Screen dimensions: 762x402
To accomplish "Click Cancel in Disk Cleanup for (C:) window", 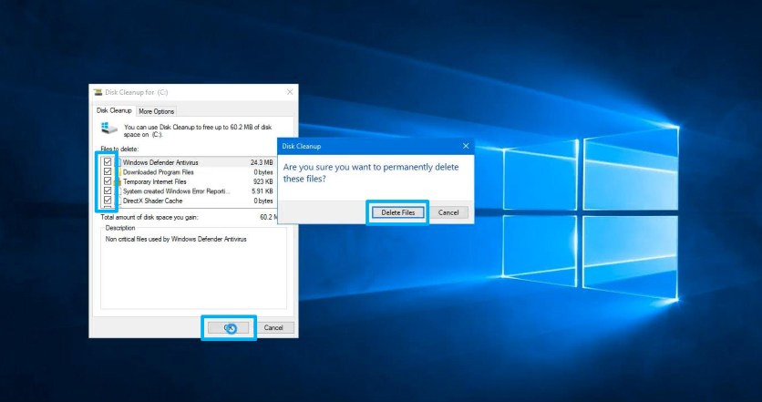I will click(x=273, y=327).
